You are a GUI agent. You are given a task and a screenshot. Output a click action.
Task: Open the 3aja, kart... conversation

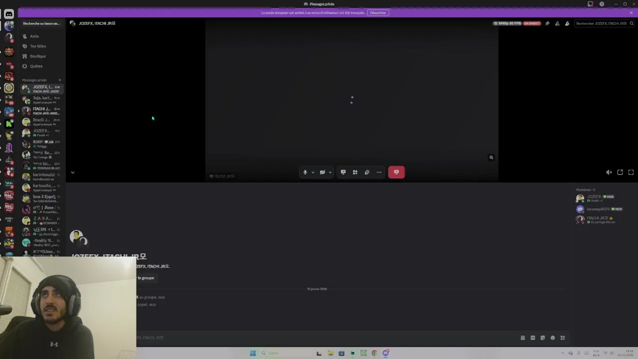tap(42, 100)
